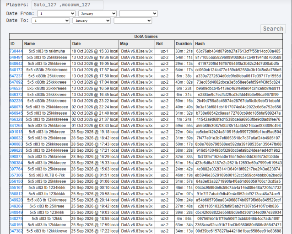This screenshot has width=292, height=234.
Task: Select date '01 Oct 2026 @ 03:33 local'
Action: 95,126
